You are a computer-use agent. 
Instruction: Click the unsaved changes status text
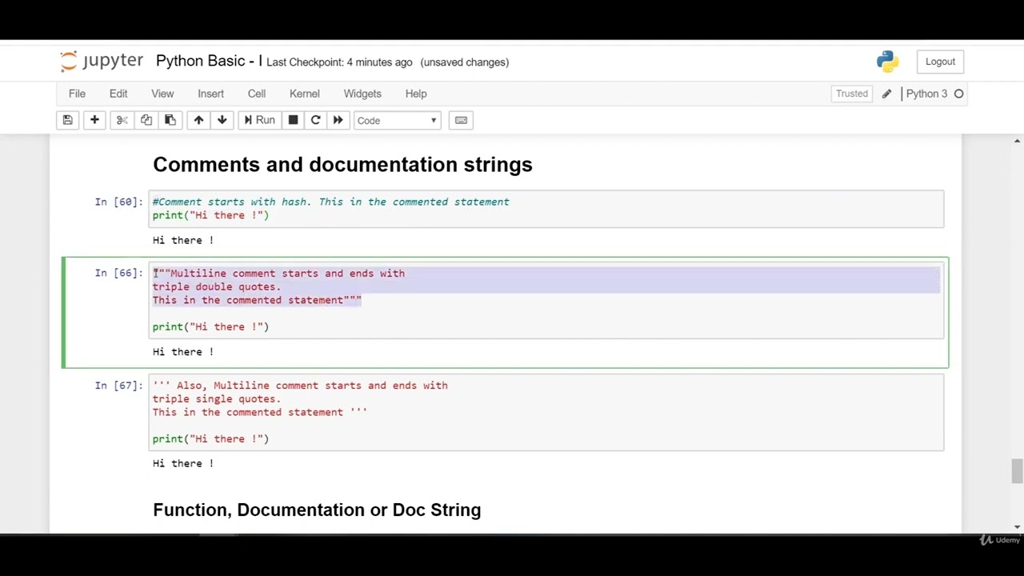pos(464,62)
